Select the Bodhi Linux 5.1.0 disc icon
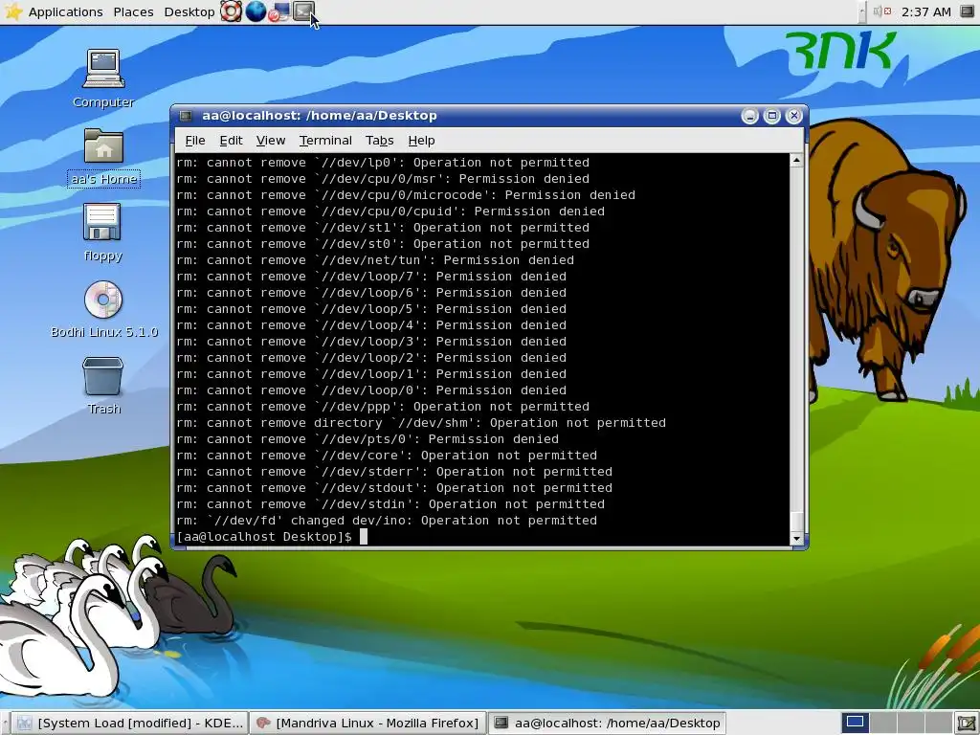The image size is (980, 735). pos(103,309)
